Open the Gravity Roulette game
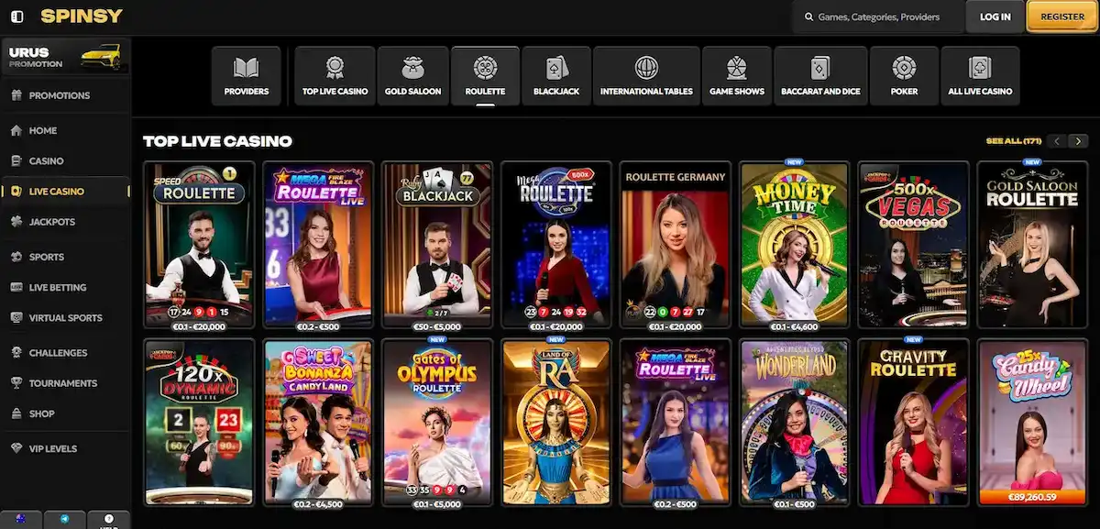The image size is (1100, 529). click(x=913, y=423)
